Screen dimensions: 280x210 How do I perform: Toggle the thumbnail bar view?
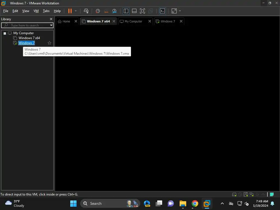pyautogui.click(x=134, y=11)
